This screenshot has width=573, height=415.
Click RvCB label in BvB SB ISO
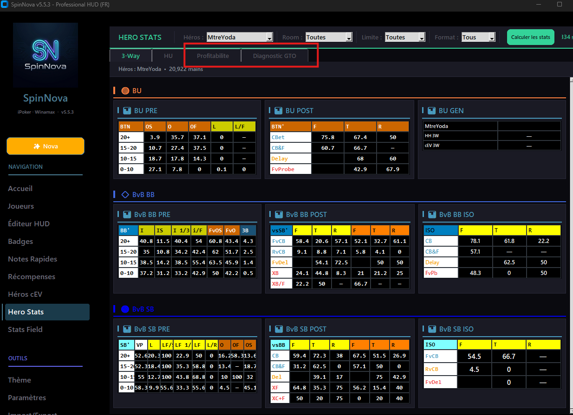441,370
